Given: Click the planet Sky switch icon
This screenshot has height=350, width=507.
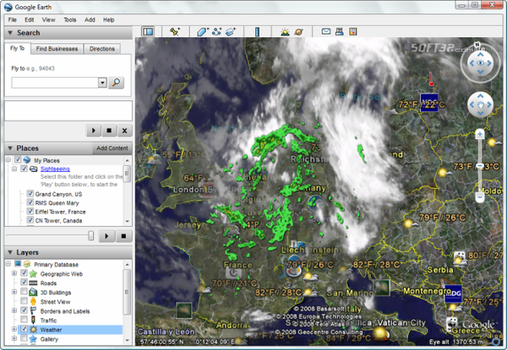Looking at the screenshot, I should point(298,32).
